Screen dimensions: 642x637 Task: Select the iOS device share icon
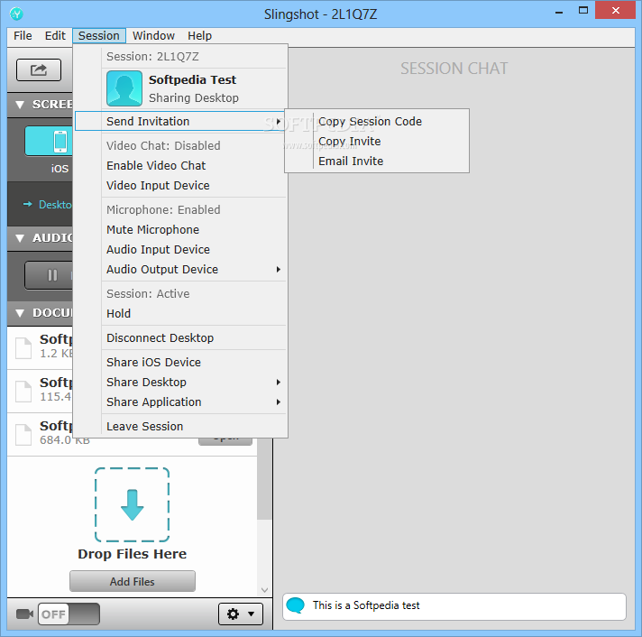pos(49,141)
